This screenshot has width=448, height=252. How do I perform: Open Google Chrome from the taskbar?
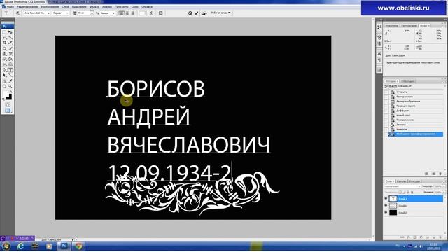click(78, 246)
